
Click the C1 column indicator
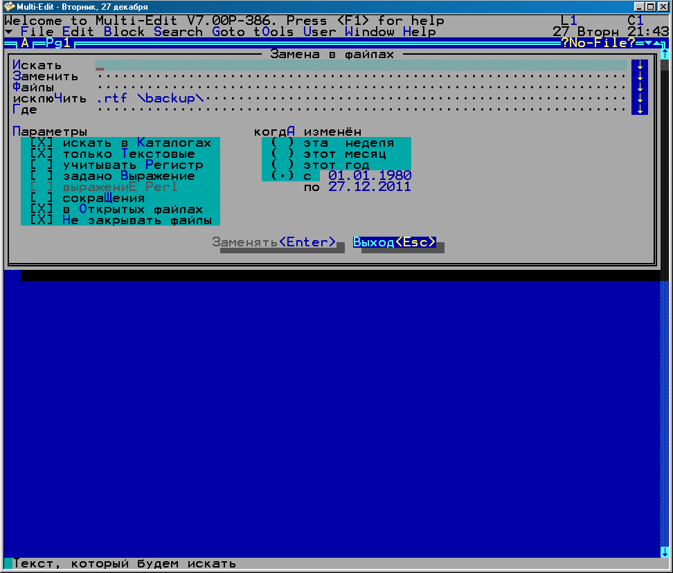[635, 20]
